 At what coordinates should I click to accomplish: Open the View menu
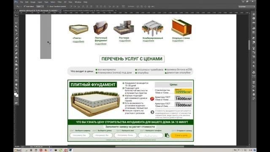70,2
